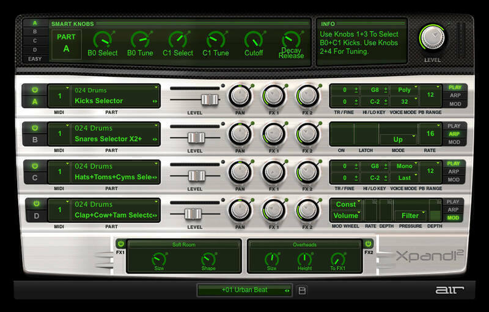489x312 pixels.
Task: Click the FX 2 knob for part D
Action: tap(307, 210)
